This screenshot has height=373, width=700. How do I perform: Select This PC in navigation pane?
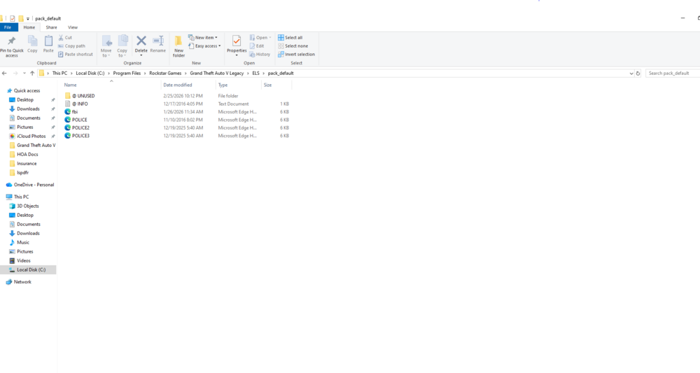tap(21, 197)
